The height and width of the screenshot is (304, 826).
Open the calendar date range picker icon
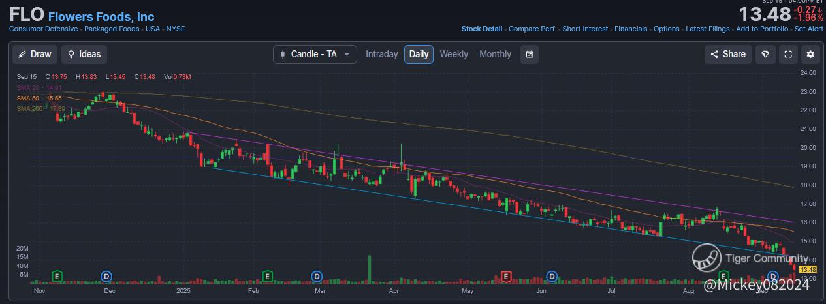pyautogui.click(x=530, y=54)
